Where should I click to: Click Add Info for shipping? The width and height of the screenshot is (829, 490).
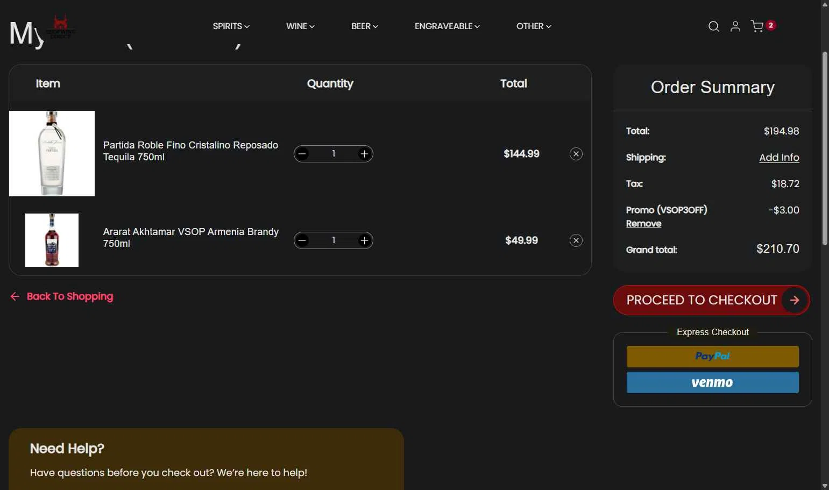(779, 158)
